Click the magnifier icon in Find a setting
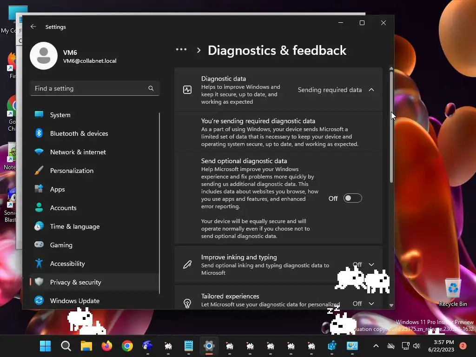Image resolution: width=476 pixels, height=357 pixels. pyautogui.click(x=151, y=88)
